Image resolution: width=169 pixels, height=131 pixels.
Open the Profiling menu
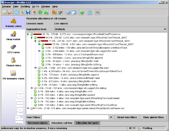coord(25,7)
